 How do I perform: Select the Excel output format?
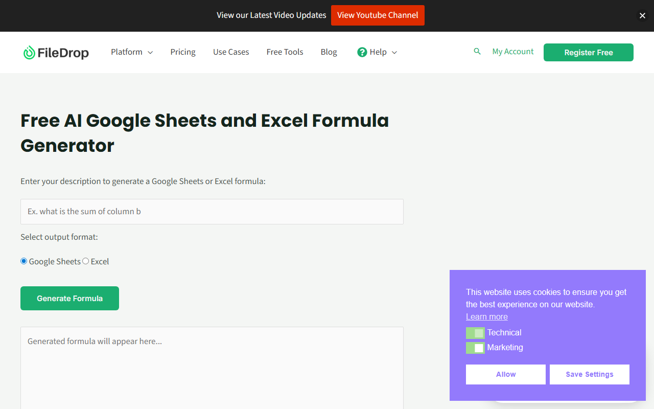click(85, 261)
